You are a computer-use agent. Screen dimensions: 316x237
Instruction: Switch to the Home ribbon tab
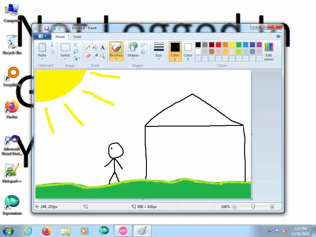point(60,37)
